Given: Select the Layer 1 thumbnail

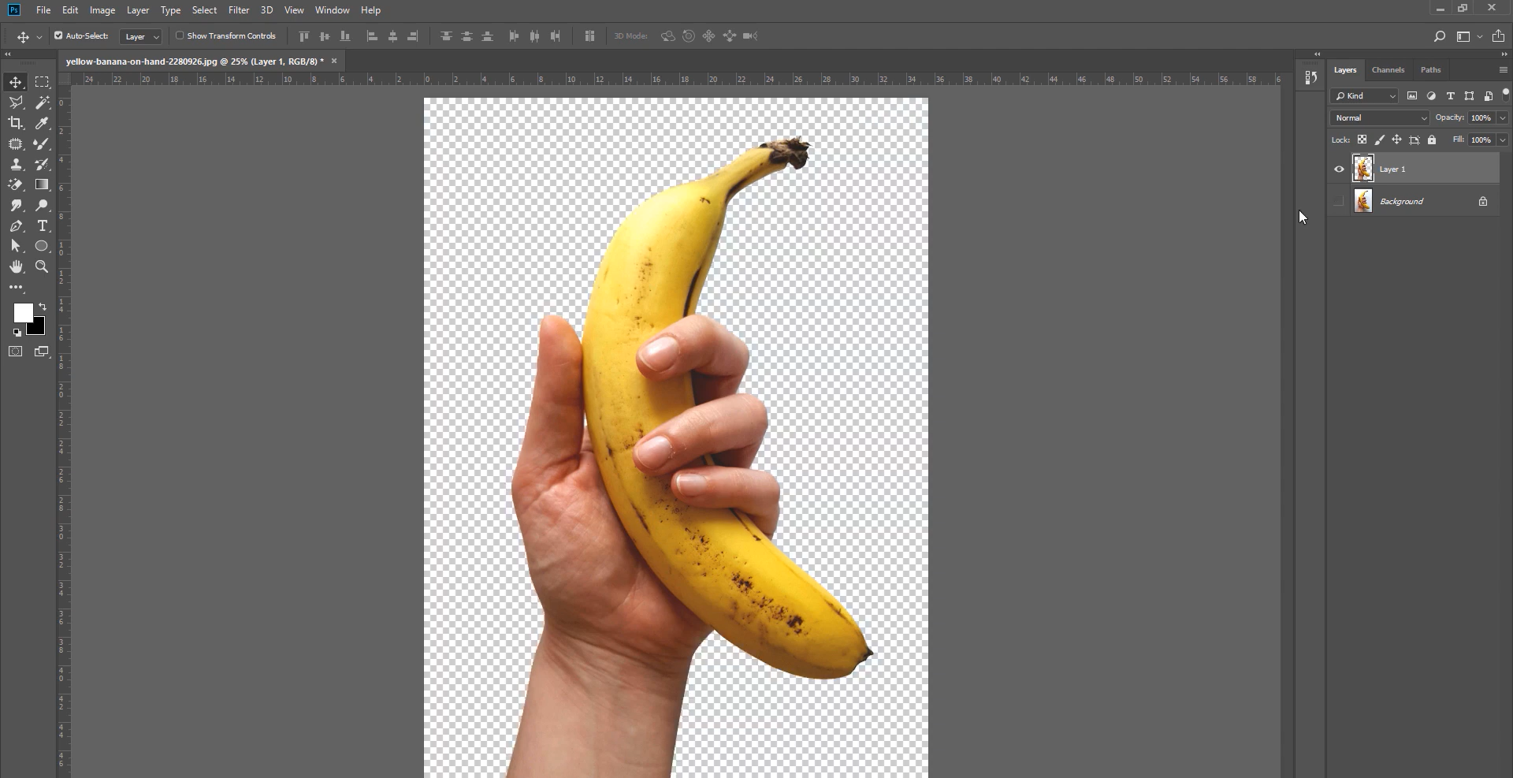Looking at the screenshot, I should point(1363,168).
